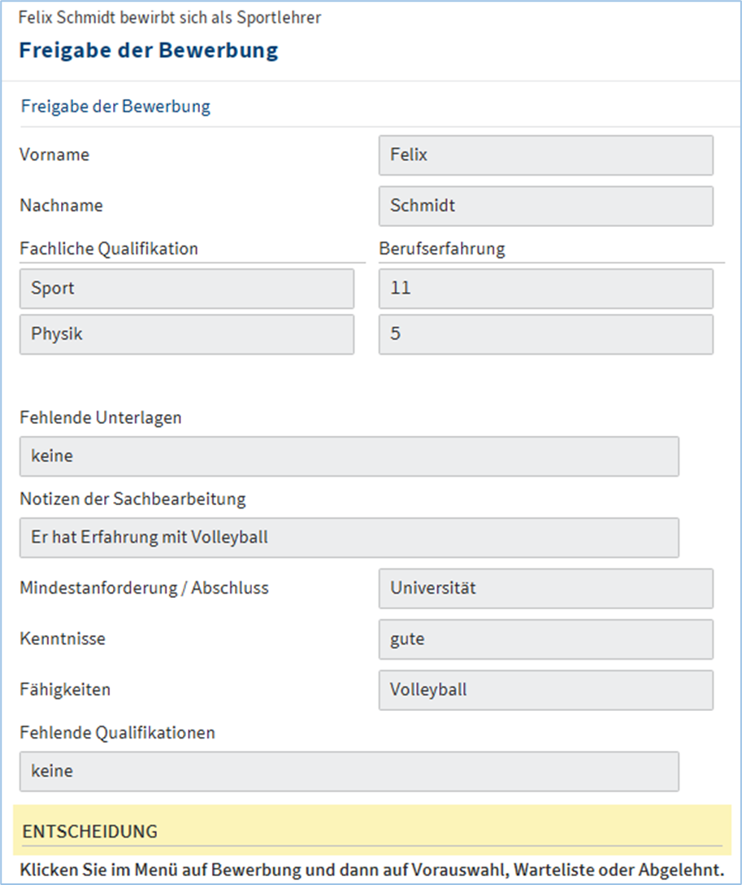Click the Vorname field containing Felix
This screenshot has width=742, height=885.
pos(545,155)
